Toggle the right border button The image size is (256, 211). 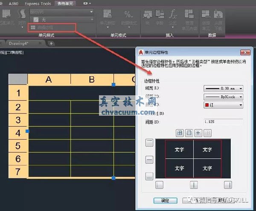coord(228,185)
